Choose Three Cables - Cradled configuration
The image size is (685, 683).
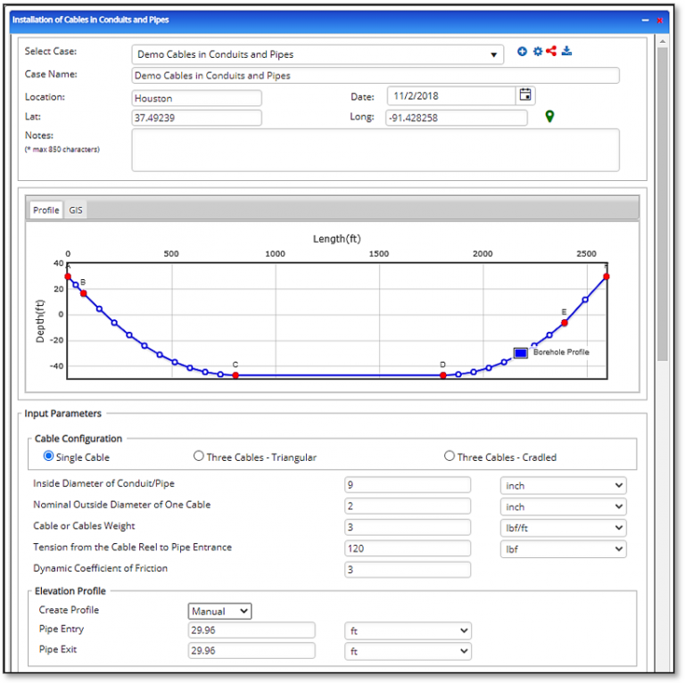(x=450, y=457)
